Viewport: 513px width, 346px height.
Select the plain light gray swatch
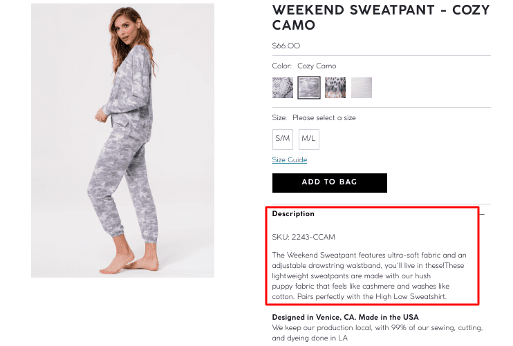point(362,88)
